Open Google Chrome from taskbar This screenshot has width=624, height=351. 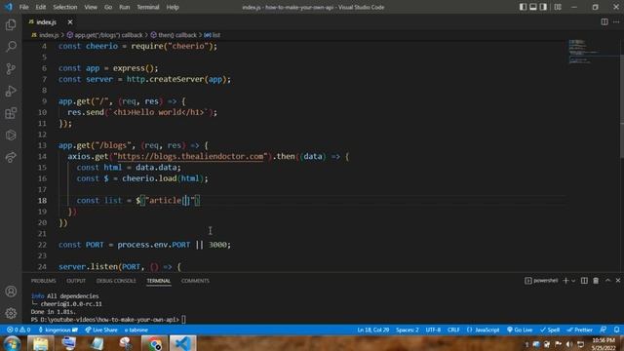(x=154, y=343)
